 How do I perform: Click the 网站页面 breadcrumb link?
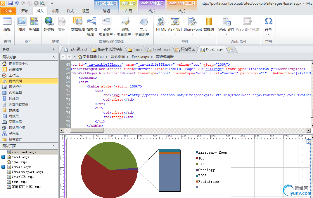point(117,57)
